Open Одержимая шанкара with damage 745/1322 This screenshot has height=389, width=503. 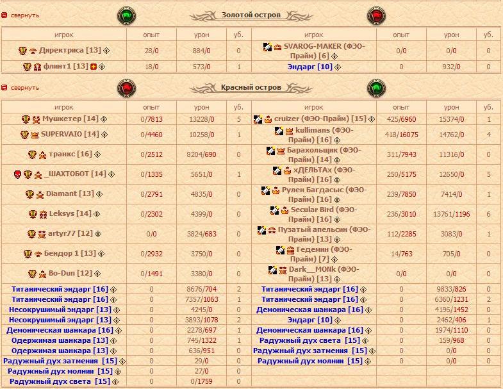pos(60,340)
